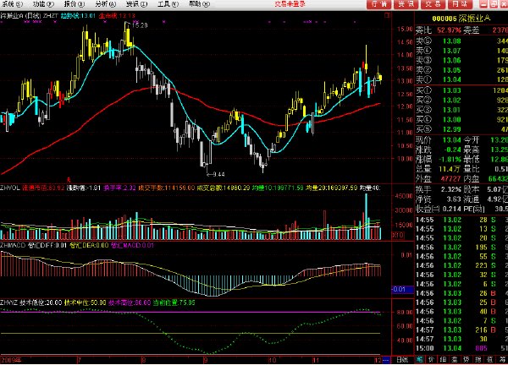Click the month 9 timeline label
This screenshot has height=365, width=508.
point(205,359)
